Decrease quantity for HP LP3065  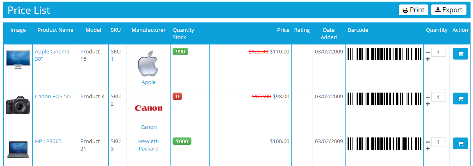[428, 142]
